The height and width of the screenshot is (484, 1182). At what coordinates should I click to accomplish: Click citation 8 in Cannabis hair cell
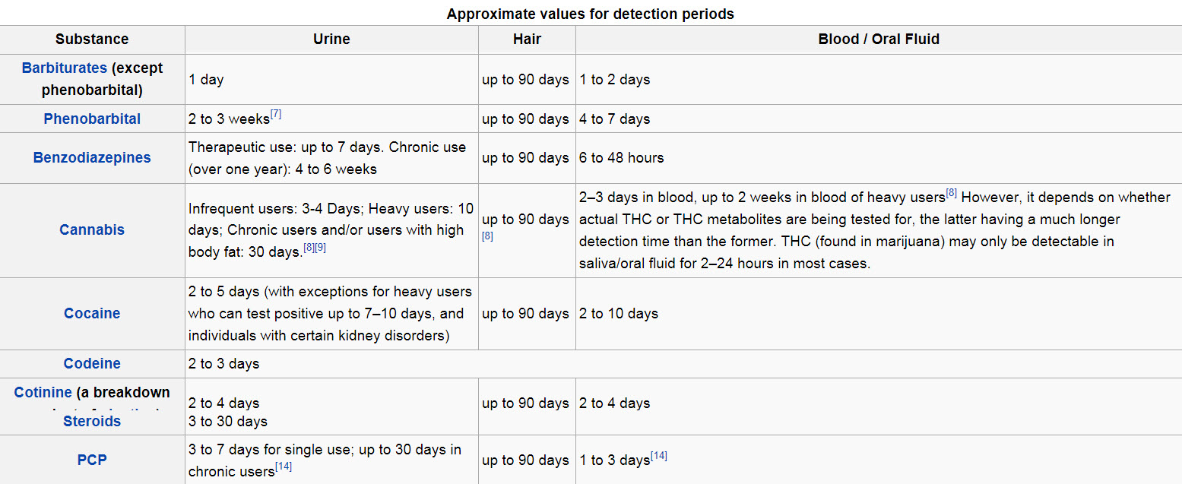pyautogui.click(x=487, y=236)
